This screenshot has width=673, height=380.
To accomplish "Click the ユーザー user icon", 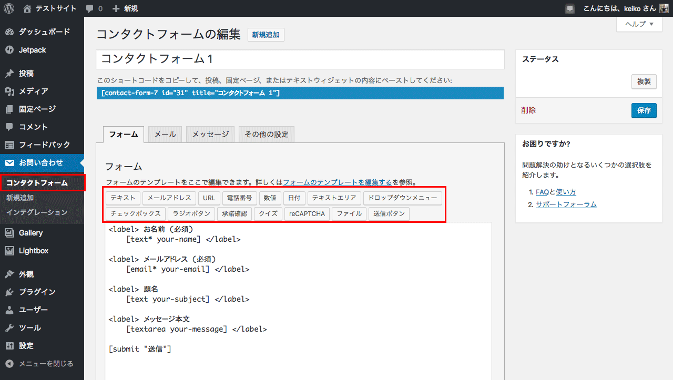I will point(9,310).
